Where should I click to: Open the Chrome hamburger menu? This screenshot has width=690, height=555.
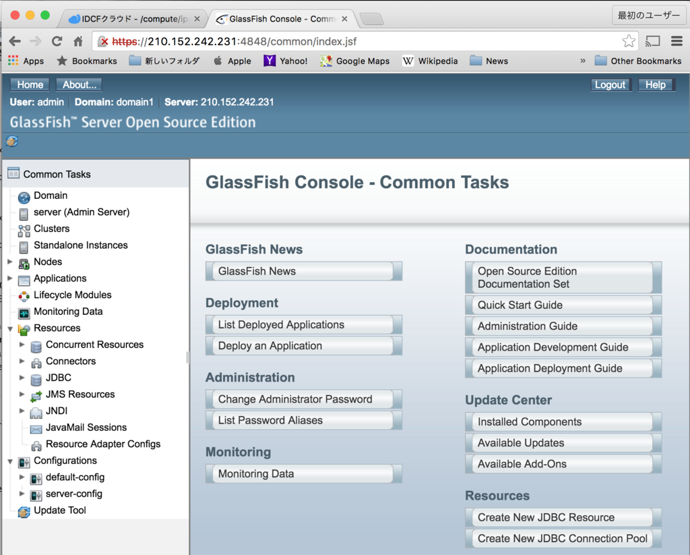[x=677, y=41]
